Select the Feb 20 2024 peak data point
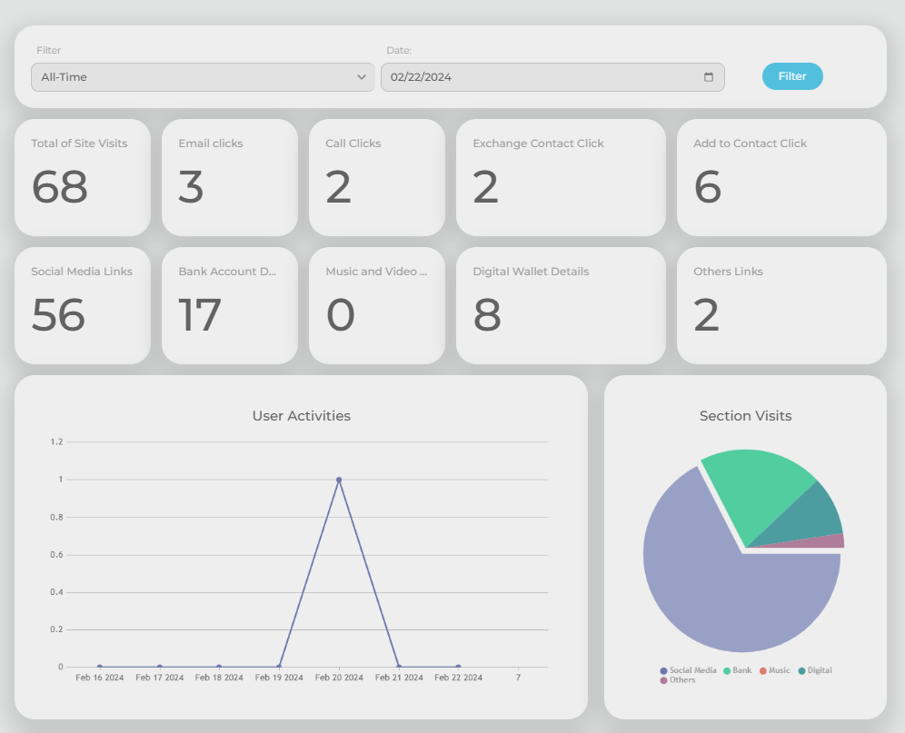Viewport: 905px width, 733px height. pyautogui.click(x=339, y=480)
